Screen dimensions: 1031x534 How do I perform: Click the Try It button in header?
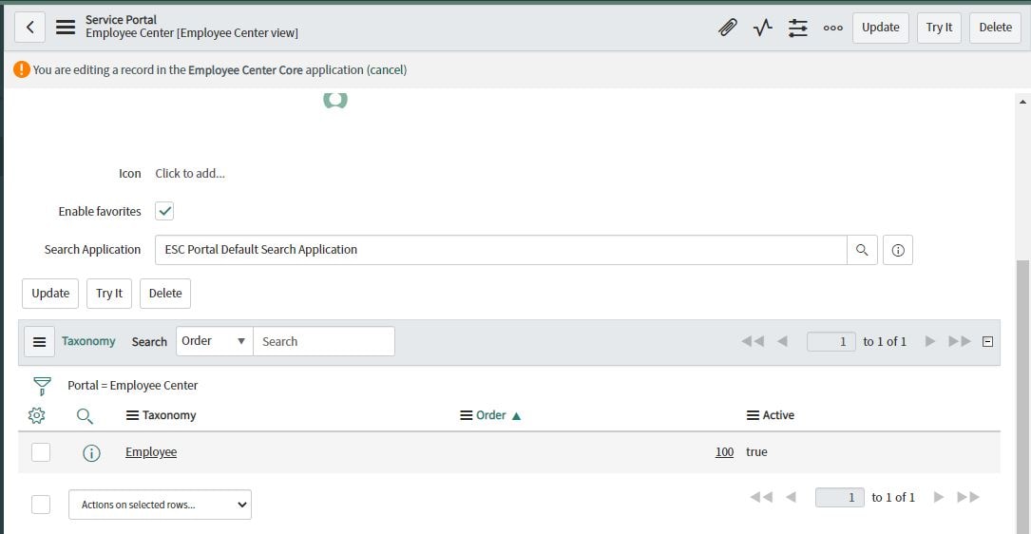939,28
